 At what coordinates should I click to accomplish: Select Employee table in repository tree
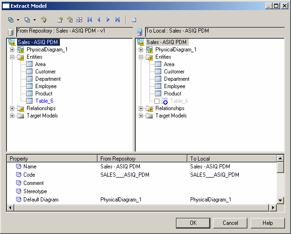pos(46,86)
